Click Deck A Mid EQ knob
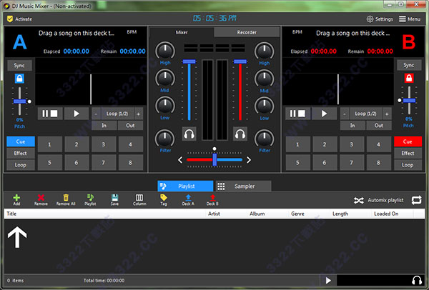 point(165,79)
